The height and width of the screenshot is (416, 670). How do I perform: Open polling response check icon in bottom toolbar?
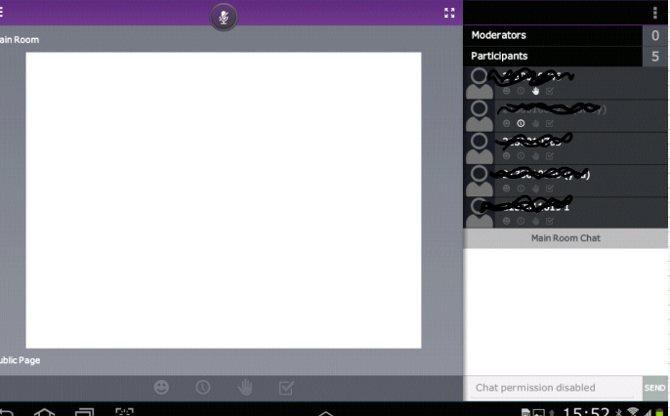[x=286, y=388]
